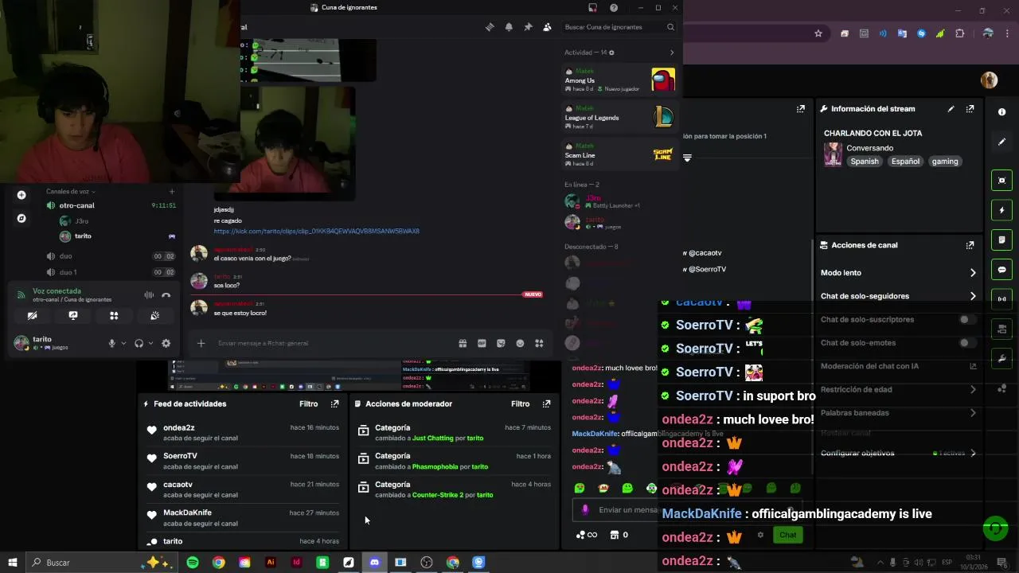
Task: Open Discord explore servers compass icon
Action: click(21, 218)
